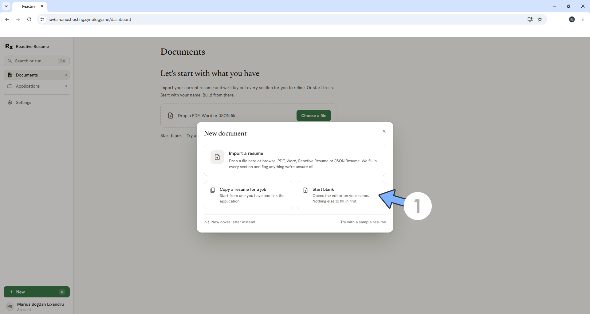Click the Drop a PDF, Word or JSON file text

(x=207, y=116)
